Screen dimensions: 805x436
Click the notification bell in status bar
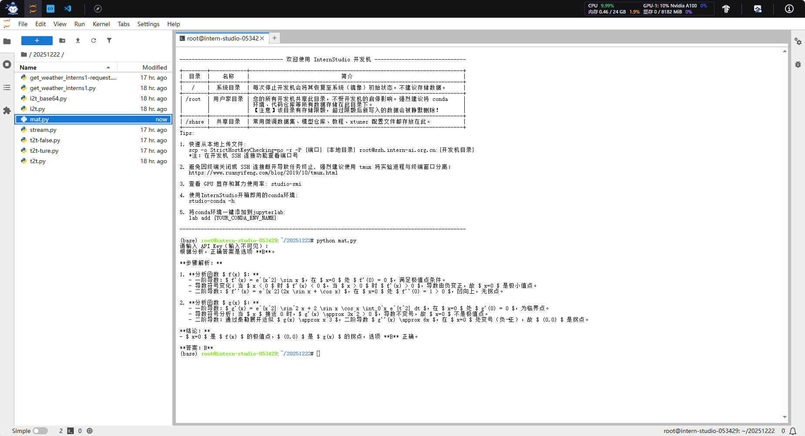[x=793, y=431]
